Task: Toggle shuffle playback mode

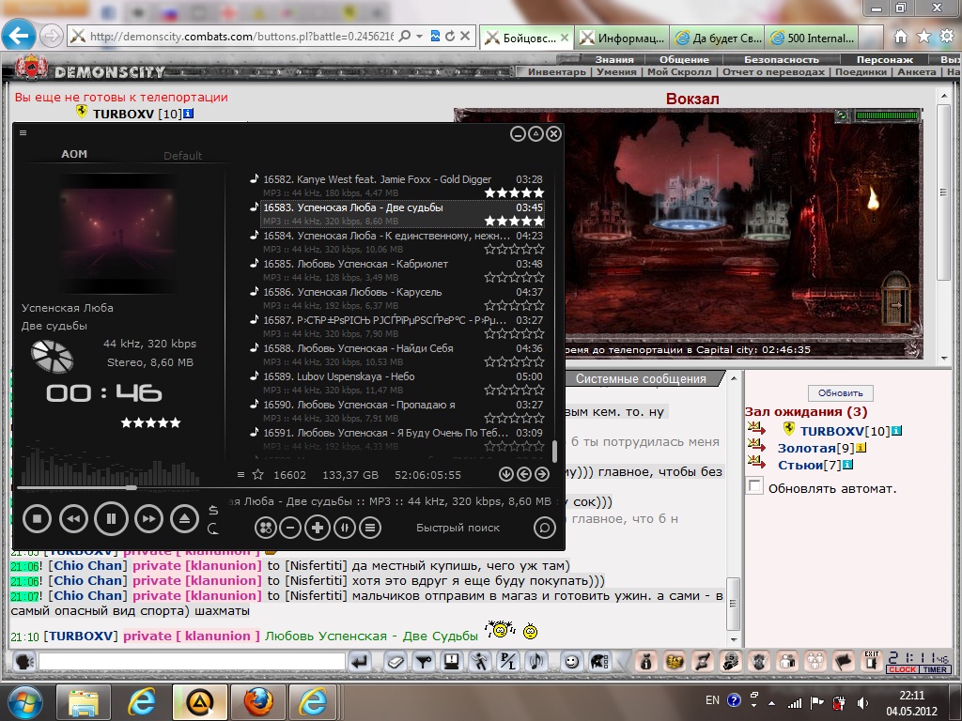Action: pyautogui.click(x=213, y=510)
